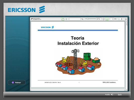Toggle Audio speaker icon
The height and width of the screenshot is (100, 134).
[112, 94]
